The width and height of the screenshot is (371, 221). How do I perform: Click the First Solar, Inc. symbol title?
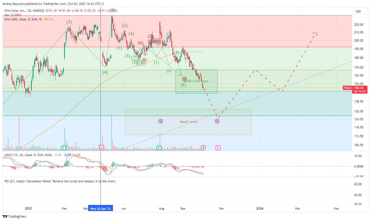point(15,11)
